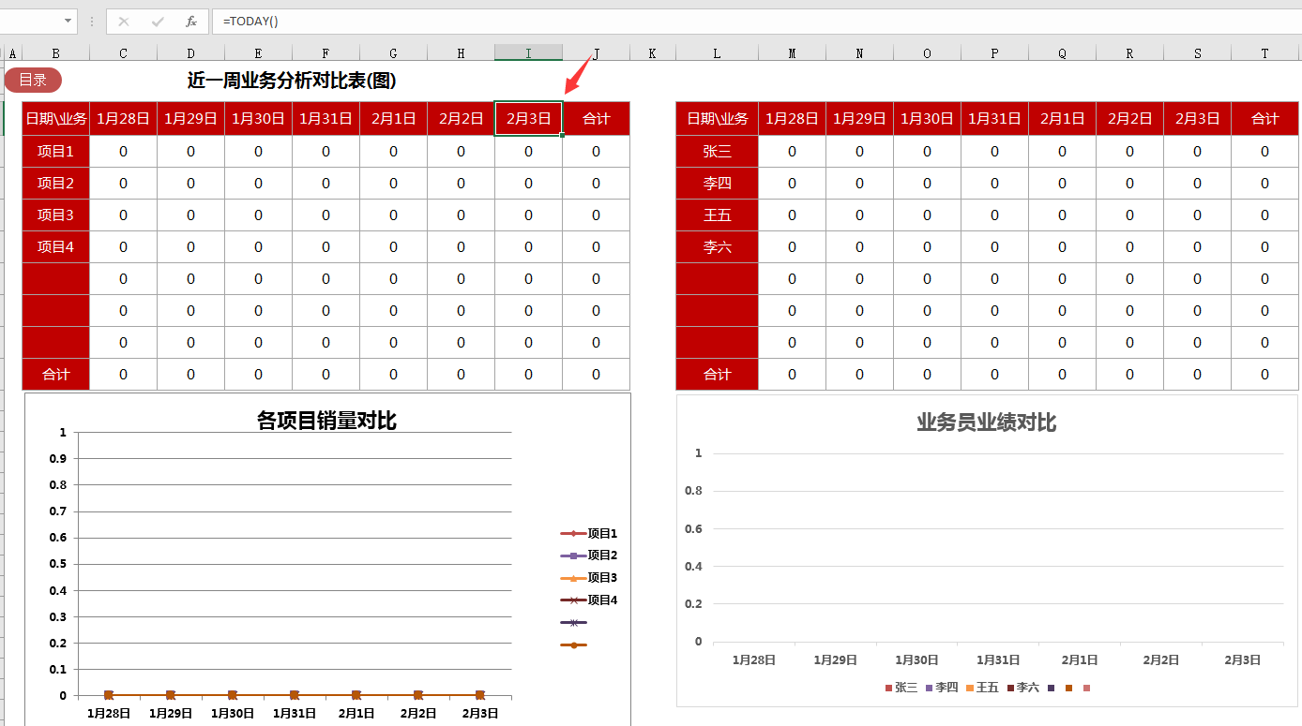1302x726 pixels.
Task: Select the 合计 column header in left table
Action: coord(596,119)
